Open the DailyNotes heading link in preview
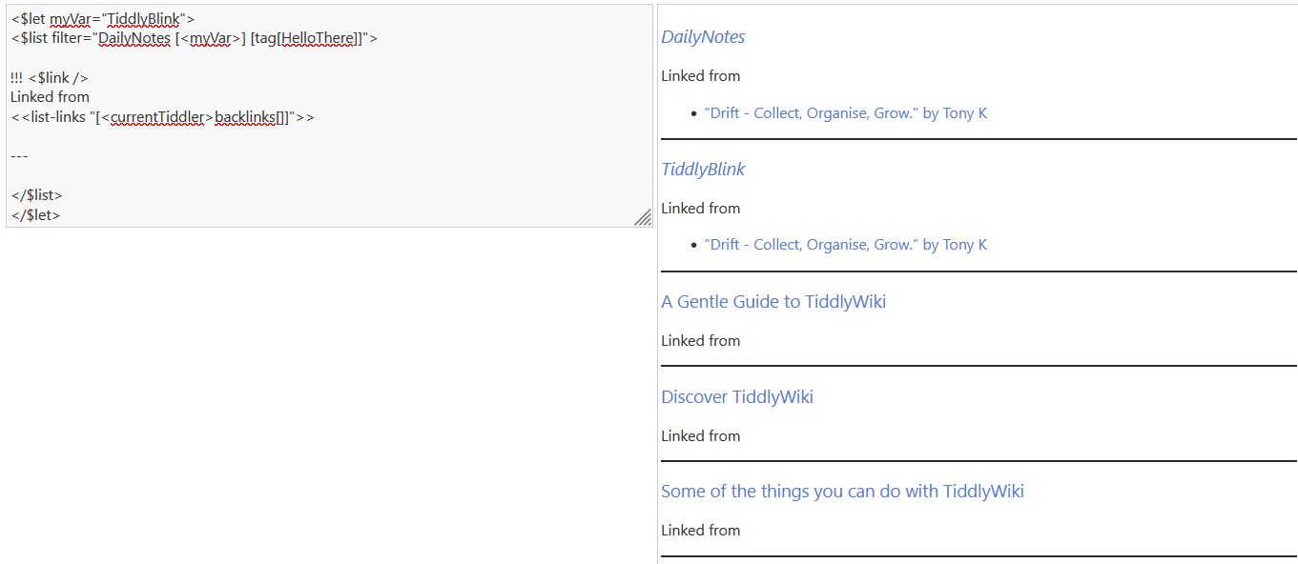This screenshot has height=564, width=1298. point(703,37)
